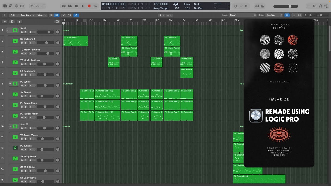Collapse the Sum 75 track stack

[x=10, y=126]
